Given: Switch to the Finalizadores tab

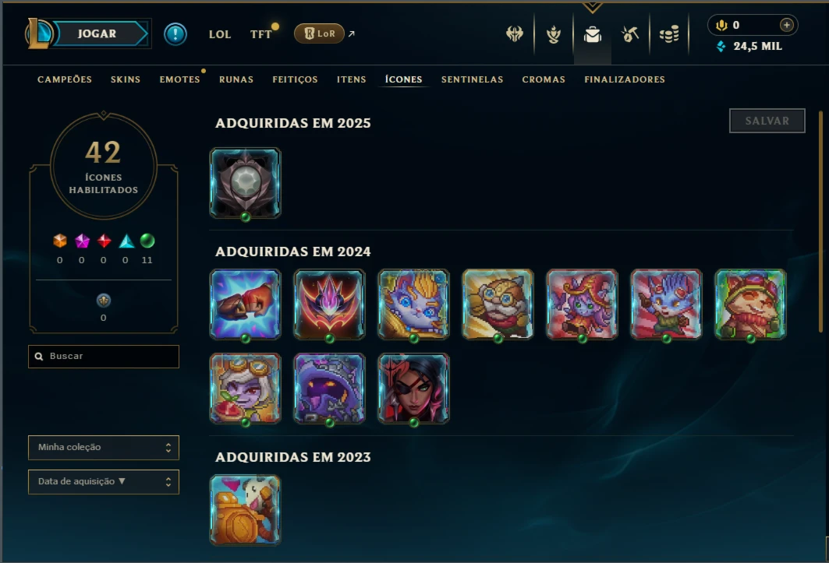Looking at the screenshot, I should tap(625, 79).
